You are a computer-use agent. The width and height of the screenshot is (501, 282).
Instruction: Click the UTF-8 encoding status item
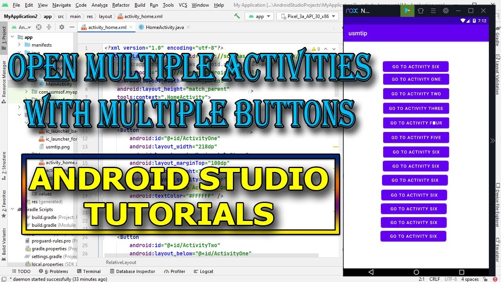pos(450,279)
